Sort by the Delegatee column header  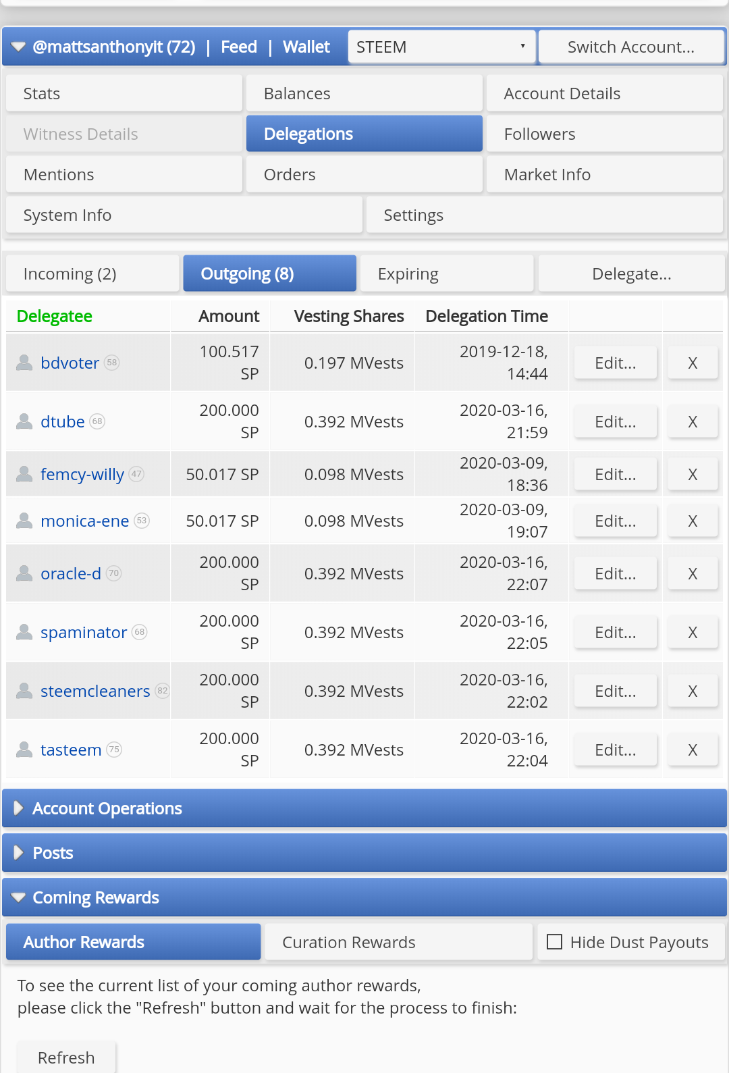pyautogui.click(x=55, y=316)
